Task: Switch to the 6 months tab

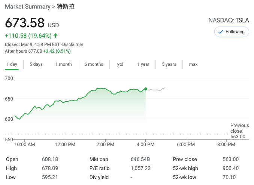Action: tap(94, 64)
